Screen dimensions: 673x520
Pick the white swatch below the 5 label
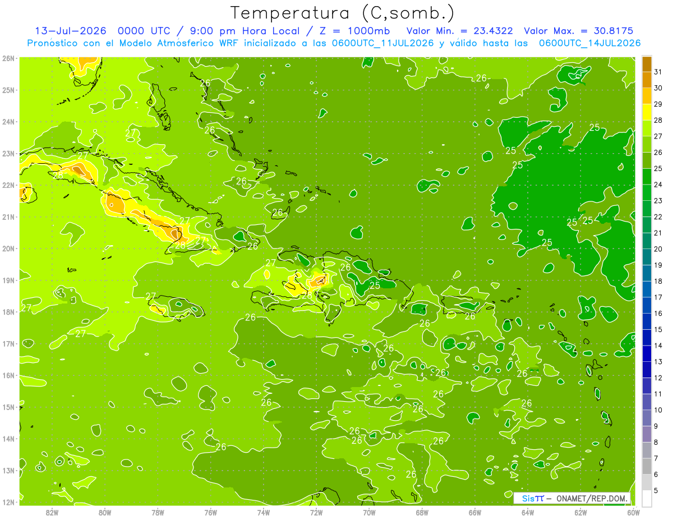coord(647,498)
